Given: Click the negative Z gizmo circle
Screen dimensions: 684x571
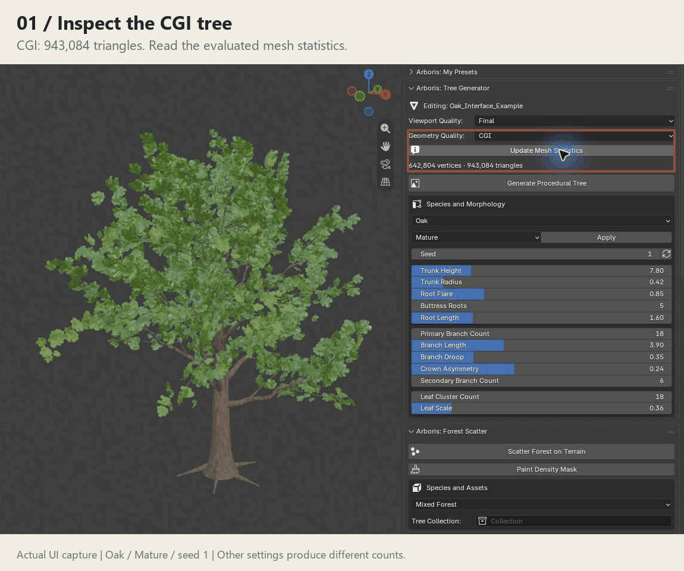Looking at the screenshot, I should tap(369, 112).
